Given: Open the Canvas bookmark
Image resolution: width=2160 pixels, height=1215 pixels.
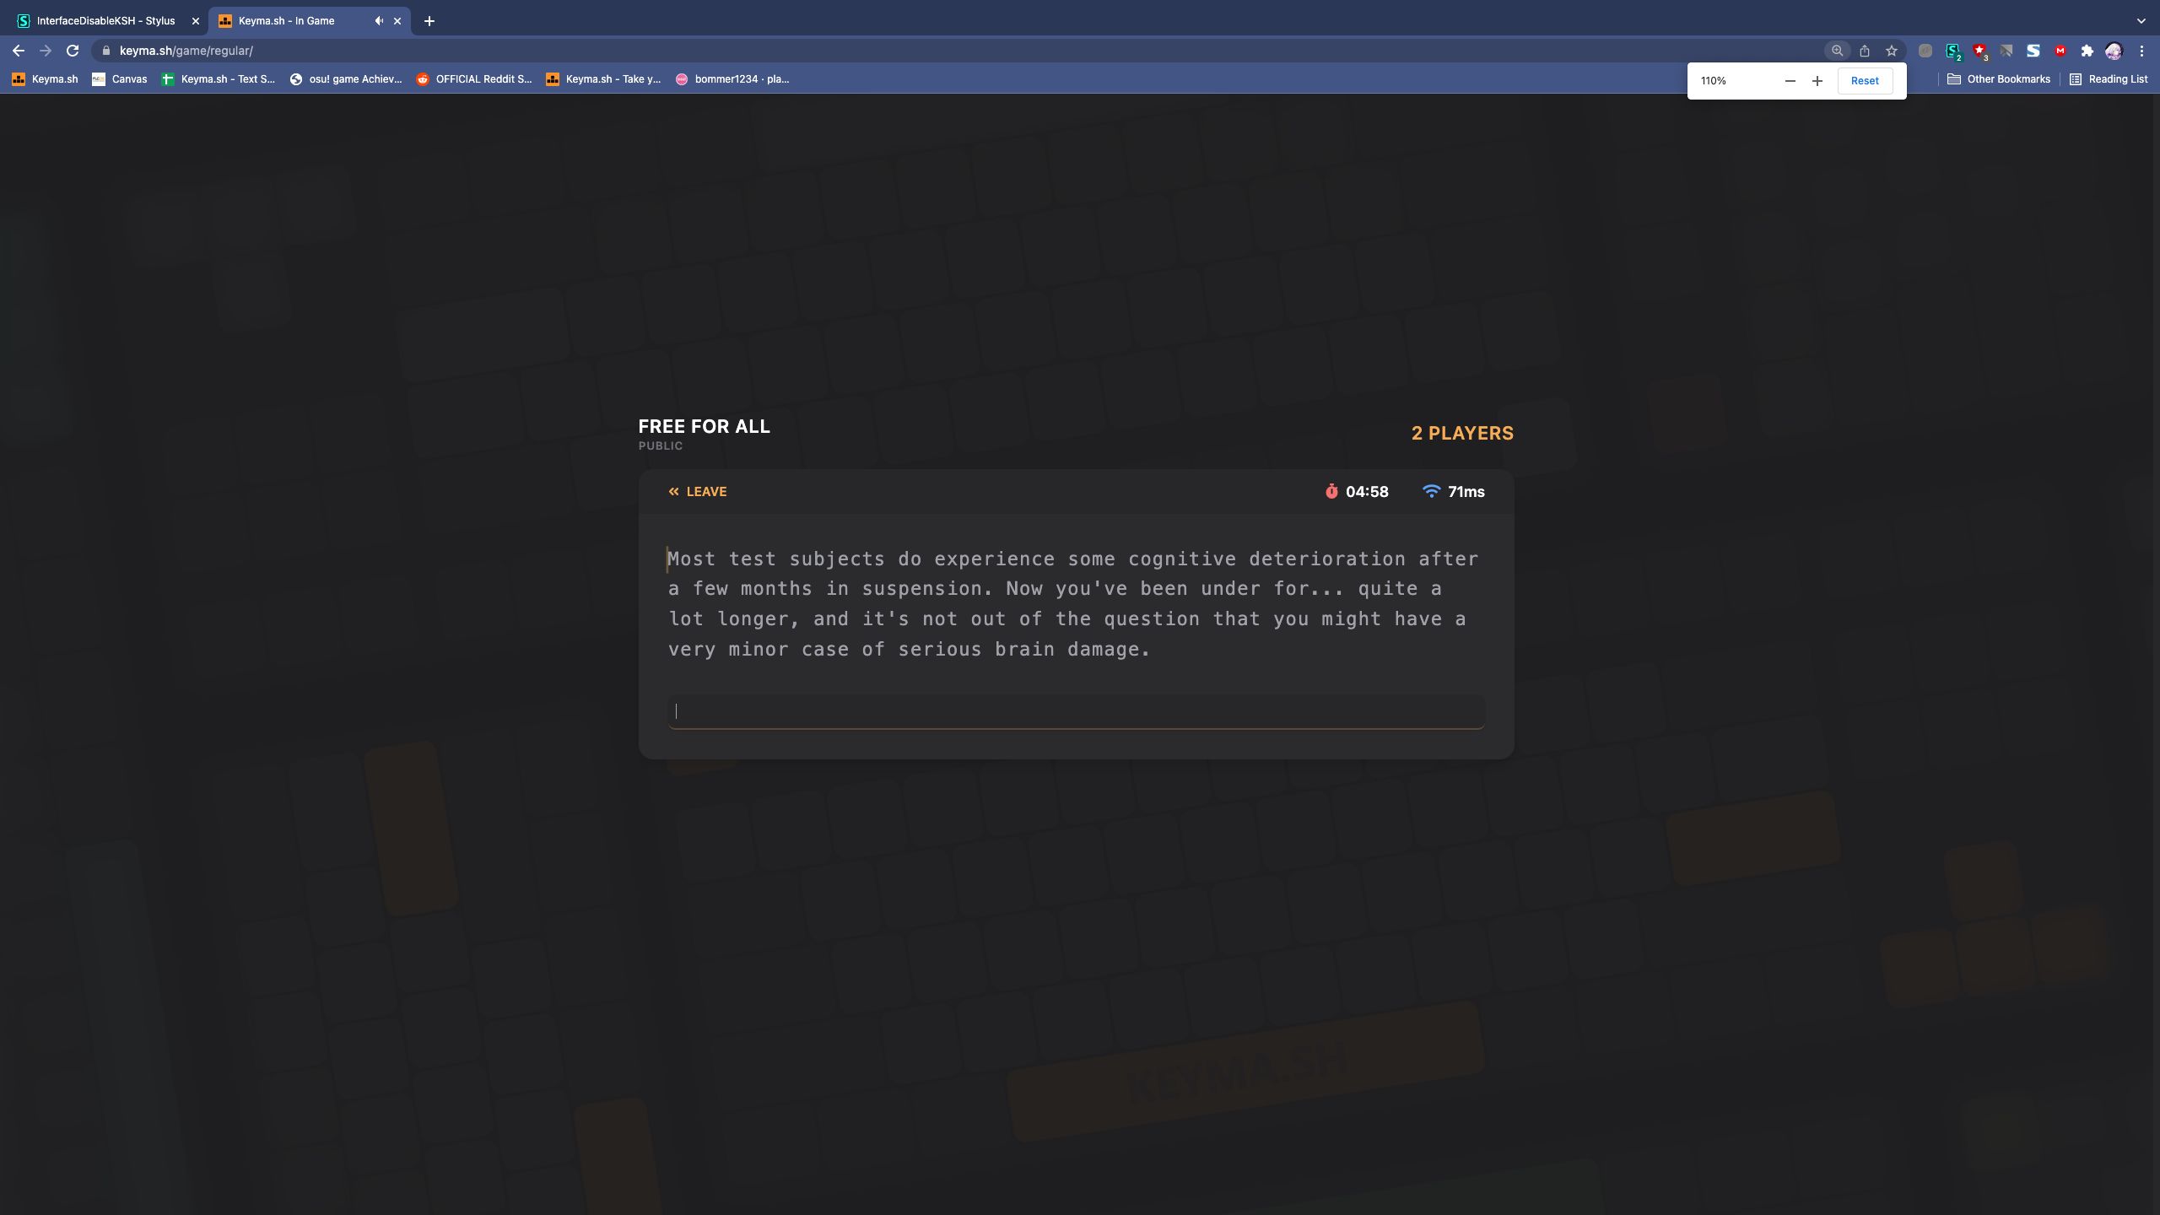Looking at the screenshot, I should coord(120,79).
